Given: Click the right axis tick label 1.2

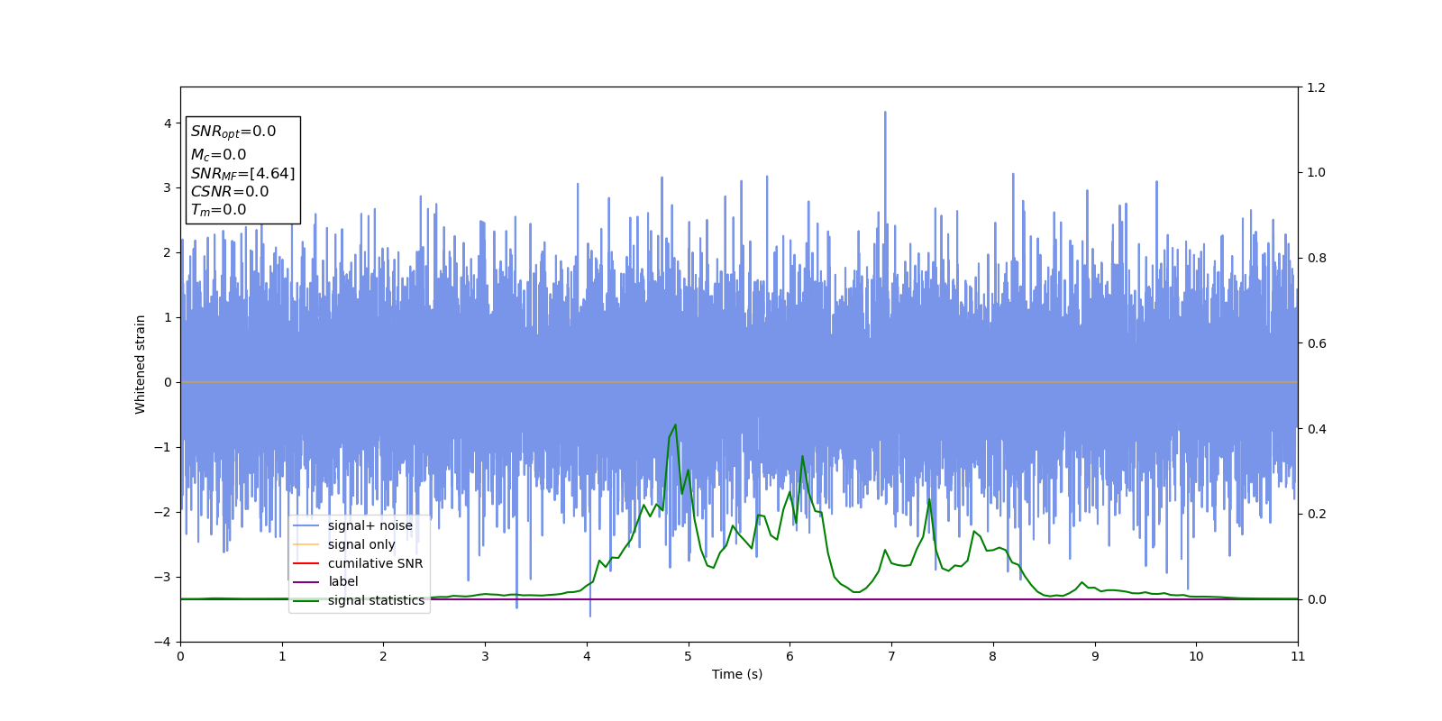Looking at the screenshot, I should (1317, 87).
